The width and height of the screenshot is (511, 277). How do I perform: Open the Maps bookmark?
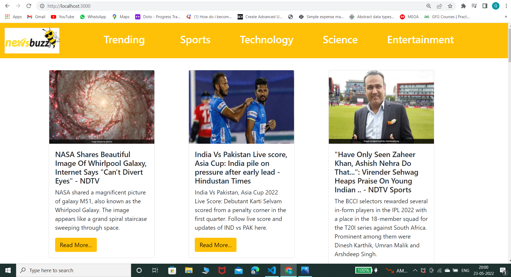coord(121,17)
